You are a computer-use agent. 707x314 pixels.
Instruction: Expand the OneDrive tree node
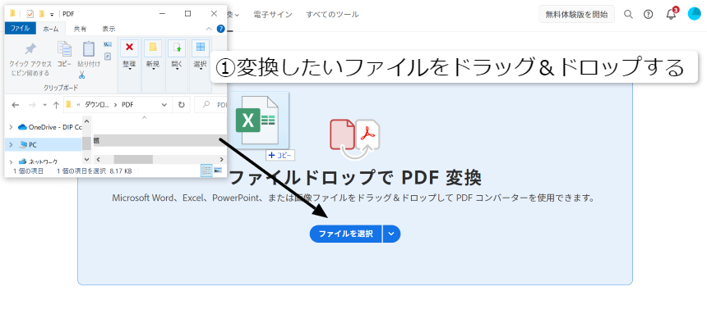pyautogui.click(x=11, y=127)
